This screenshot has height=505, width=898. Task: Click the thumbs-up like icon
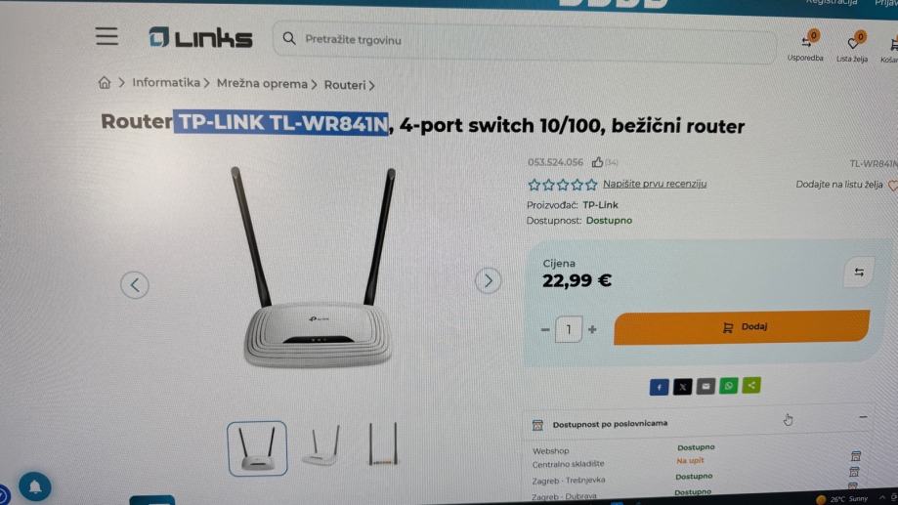pos(597,162)
